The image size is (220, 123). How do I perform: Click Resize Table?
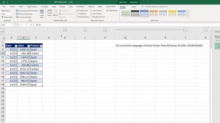tap(7, 17)
